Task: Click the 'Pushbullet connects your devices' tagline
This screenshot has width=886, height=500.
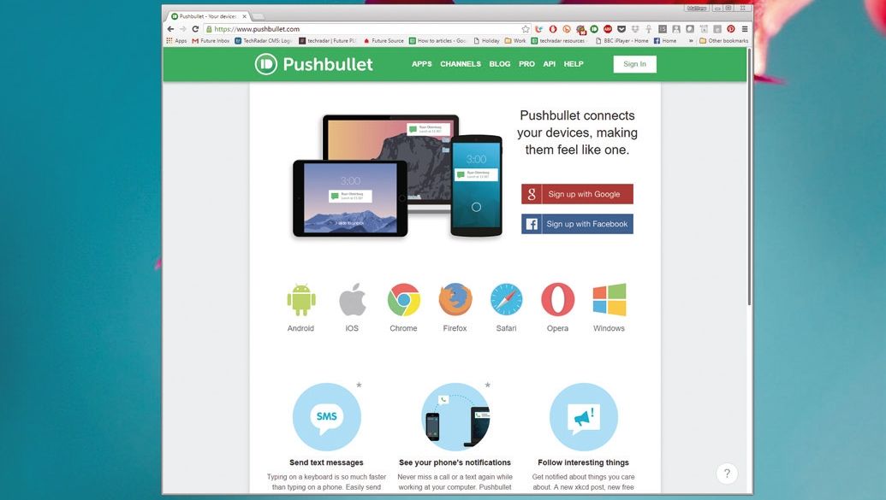Action: [x=577, y=132]
